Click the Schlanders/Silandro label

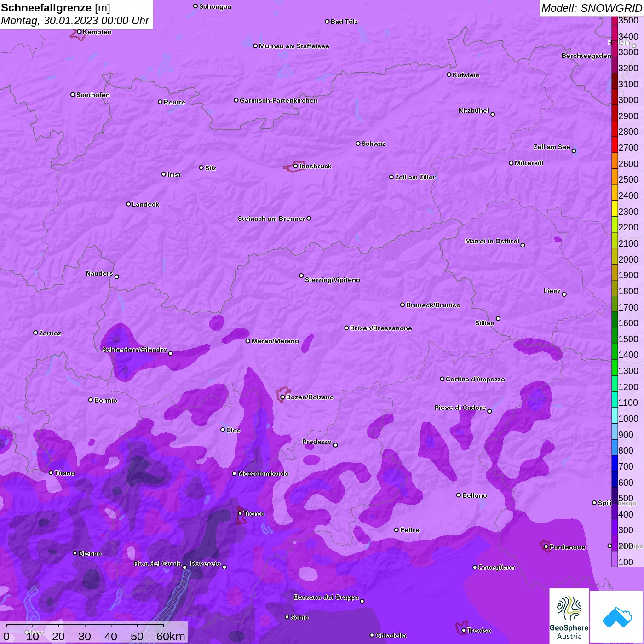(x=135, y=350)
